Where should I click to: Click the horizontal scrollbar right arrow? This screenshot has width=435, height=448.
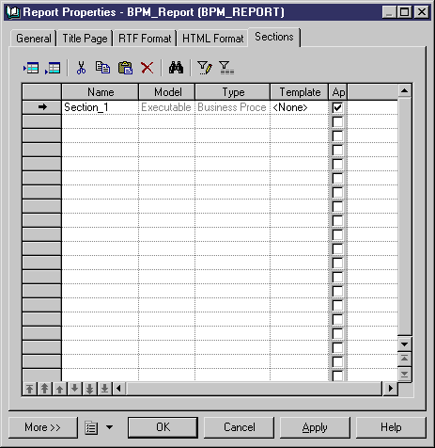point(390,389)
